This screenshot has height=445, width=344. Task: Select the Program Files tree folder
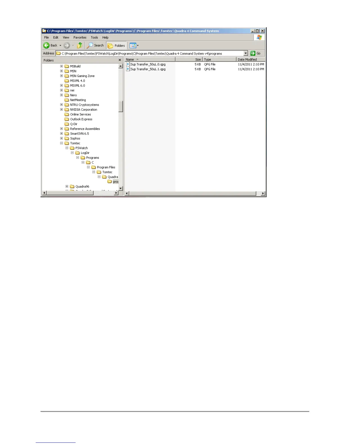tap(106, 167)
